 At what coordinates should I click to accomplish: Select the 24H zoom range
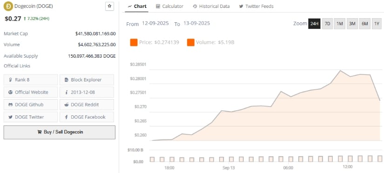314,24
